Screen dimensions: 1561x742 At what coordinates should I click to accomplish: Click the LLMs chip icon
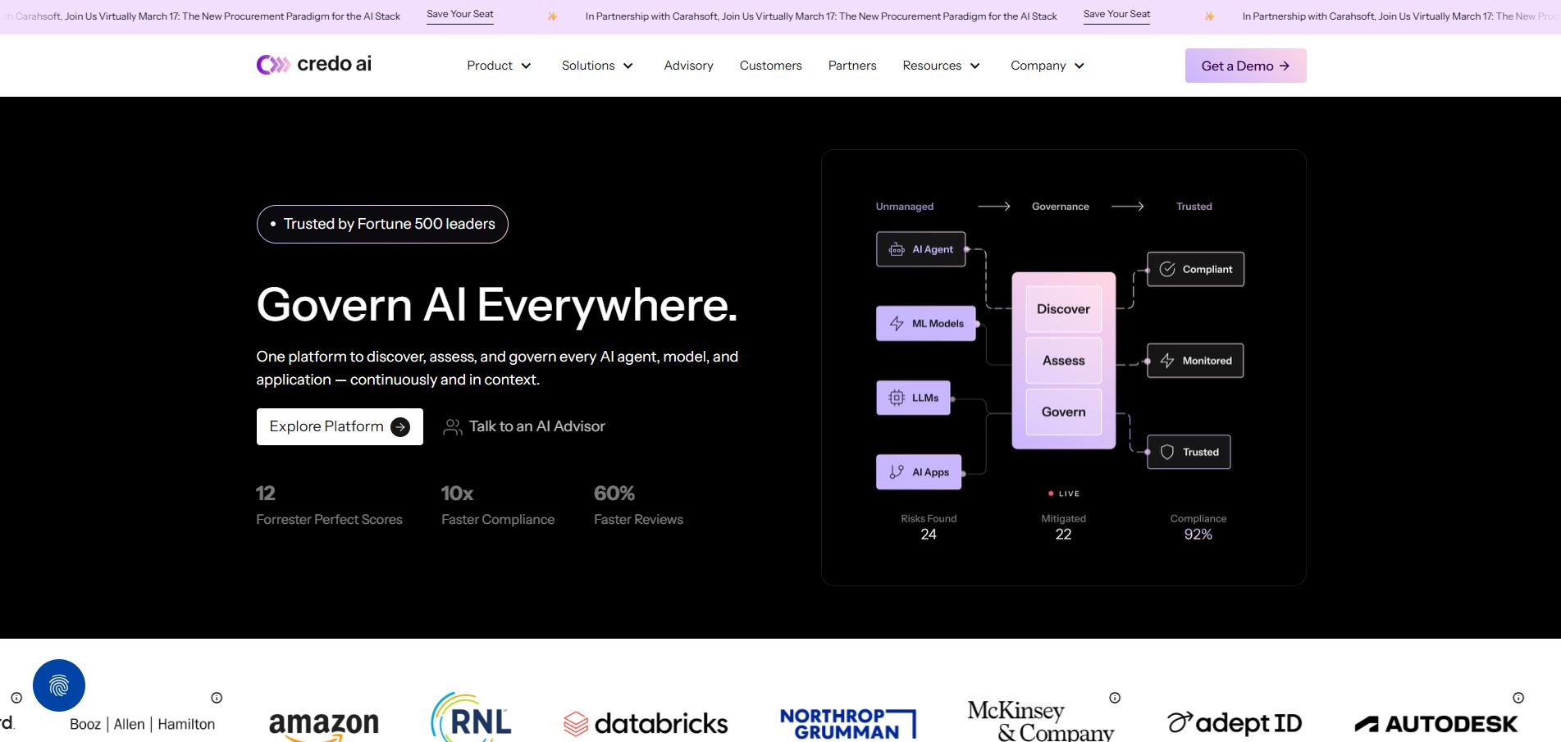tap(894, 398)
